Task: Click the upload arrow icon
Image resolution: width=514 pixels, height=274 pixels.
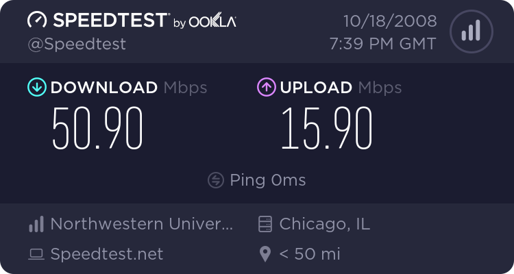Action: pos(266,87)
